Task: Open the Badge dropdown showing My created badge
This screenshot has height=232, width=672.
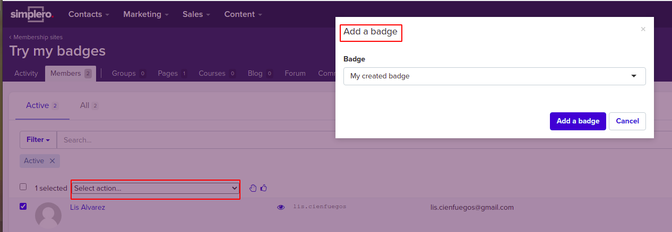Action: [495, 76]
